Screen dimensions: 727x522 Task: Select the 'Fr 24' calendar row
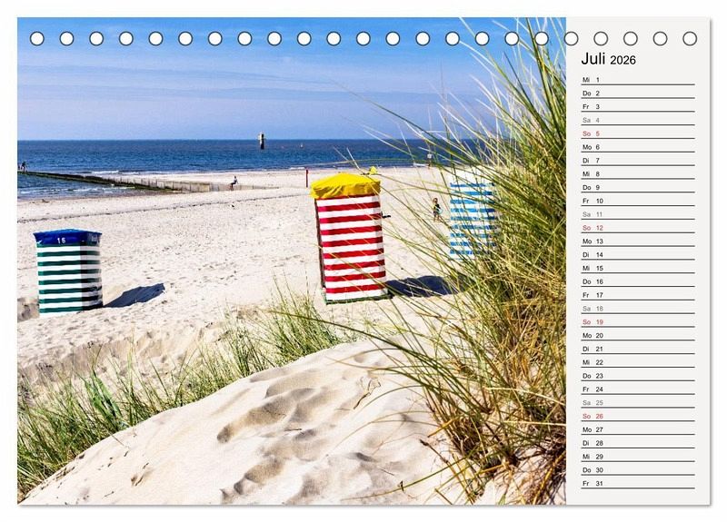point(638,389)
